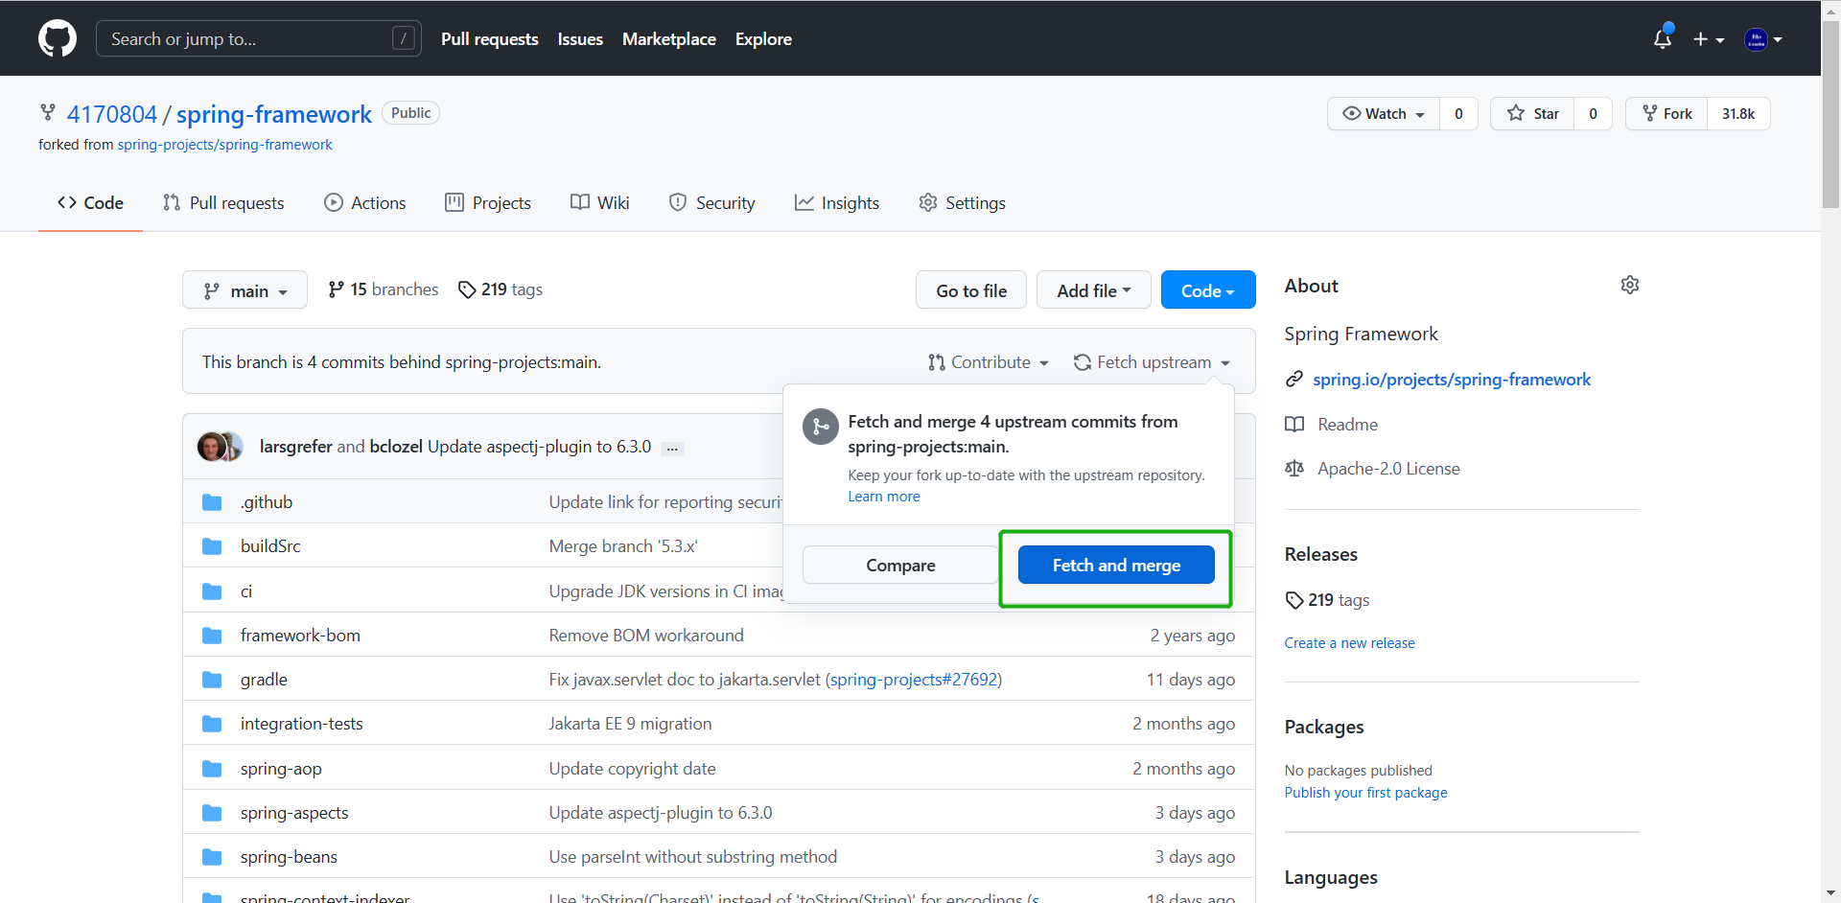Viewport: 1841px width, 903px height.
Task: Toggle the Fetch upstream dropdown
Action: tap(1152, 362)
